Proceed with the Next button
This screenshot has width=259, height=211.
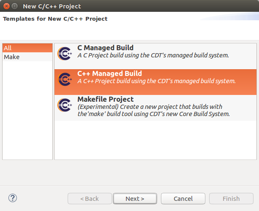(135, 198)
